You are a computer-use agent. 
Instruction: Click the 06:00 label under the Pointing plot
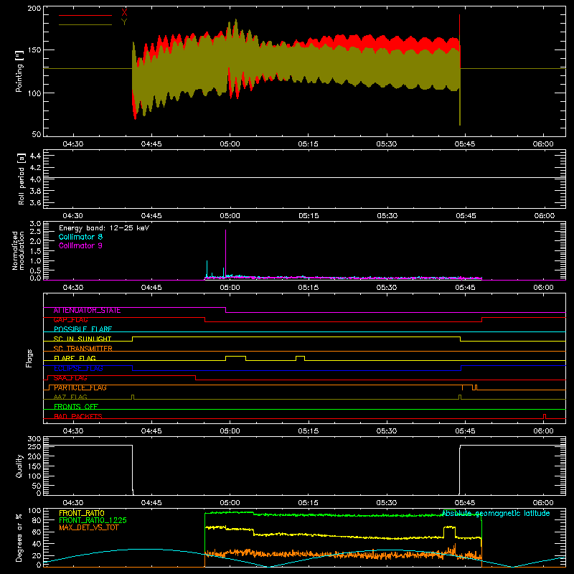tap(543, 144)
